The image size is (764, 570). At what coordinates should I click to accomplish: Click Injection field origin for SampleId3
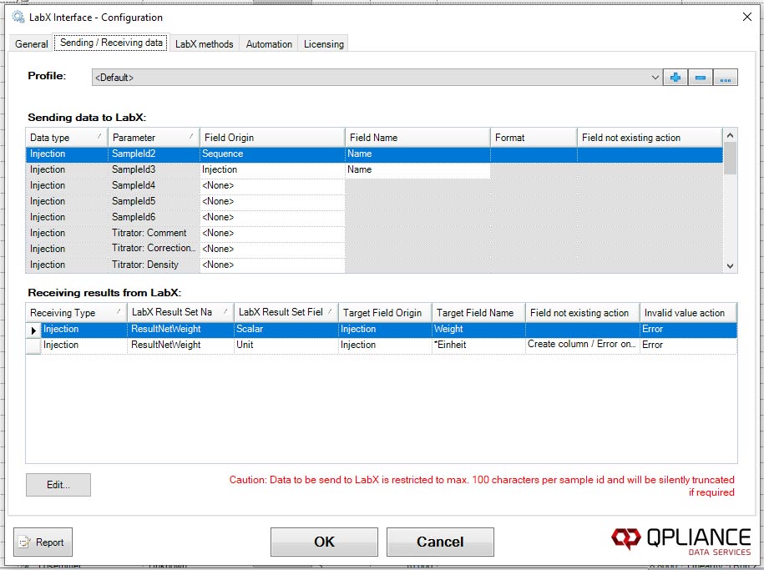272,169
